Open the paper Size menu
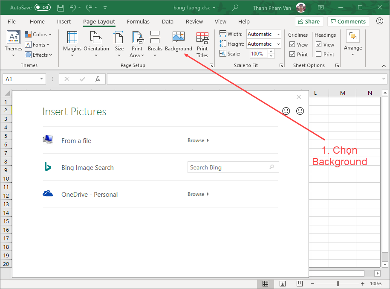Image resolution: width=390 pixels, height=289 pixels. [119, 44]
